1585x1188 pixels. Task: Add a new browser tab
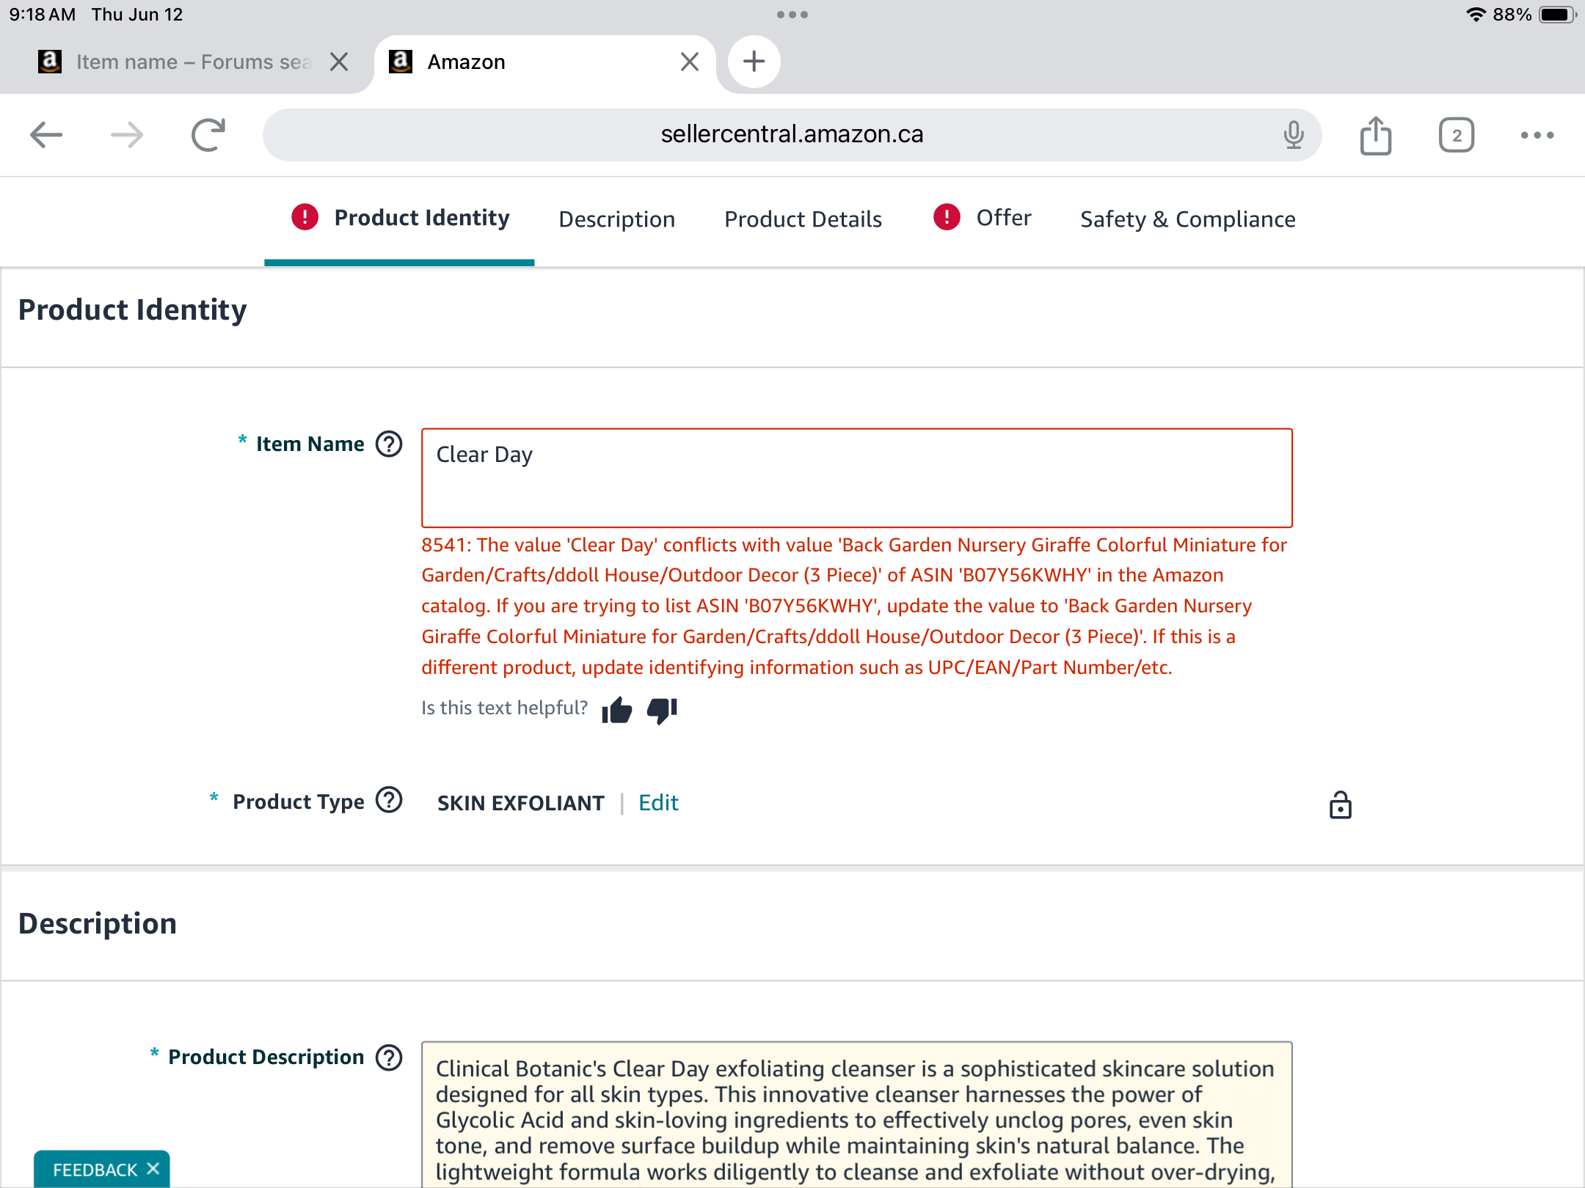point(754,62)
